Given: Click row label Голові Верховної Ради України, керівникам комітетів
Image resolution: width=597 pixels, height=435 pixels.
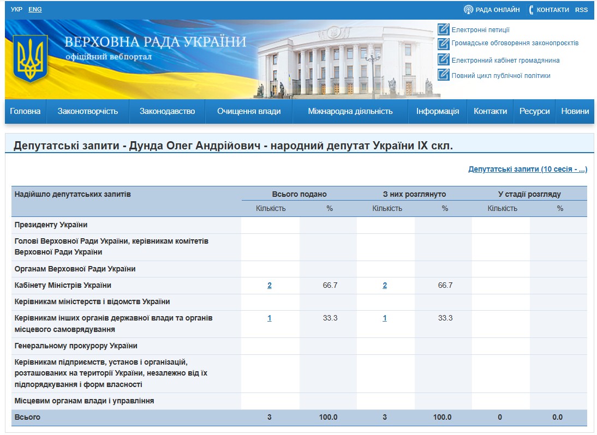Looking at the screenshot, I should point(111,246).
